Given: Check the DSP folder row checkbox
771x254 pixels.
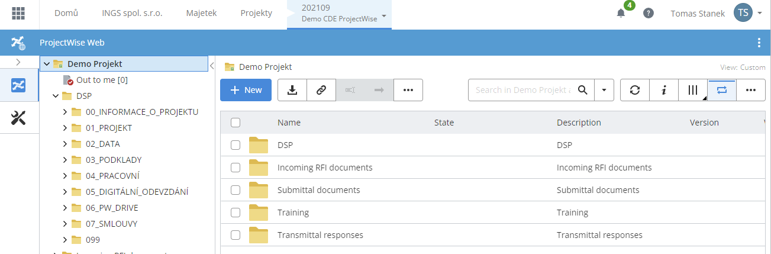Looking at the screenshot, I should (236, 145).
